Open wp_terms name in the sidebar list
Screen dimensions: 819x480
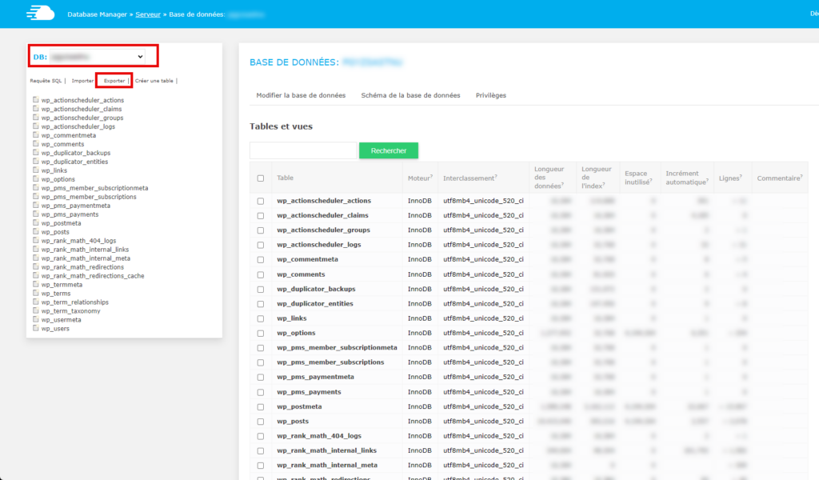point(56,294)
